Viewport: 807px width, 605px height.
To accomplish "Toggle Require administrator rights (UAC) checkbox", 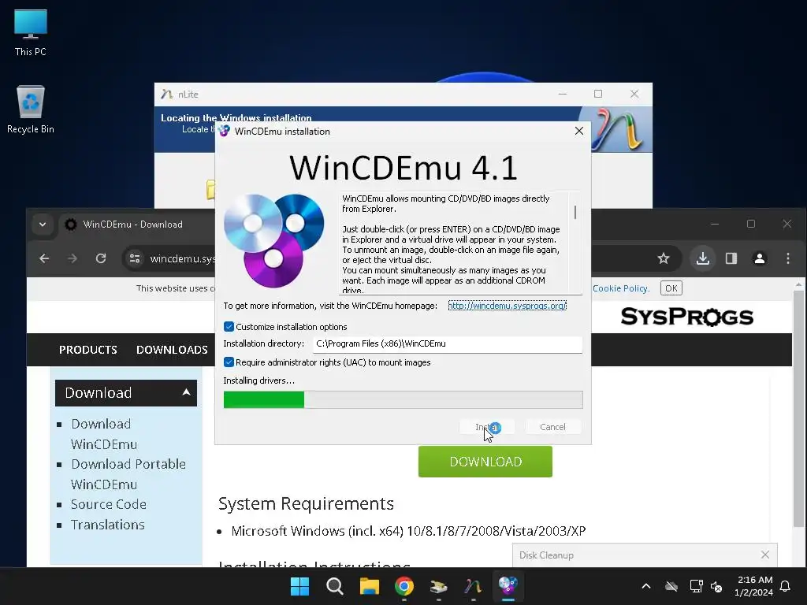I will 229,362.
